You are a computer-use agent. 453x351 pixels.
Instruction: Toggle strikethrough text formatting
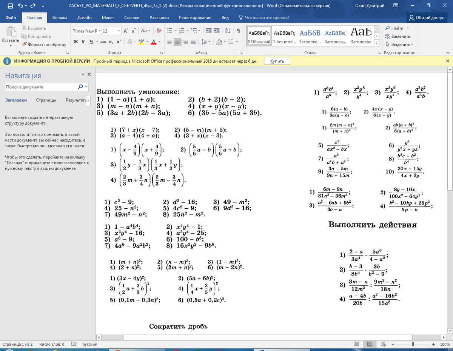point(103,42)
